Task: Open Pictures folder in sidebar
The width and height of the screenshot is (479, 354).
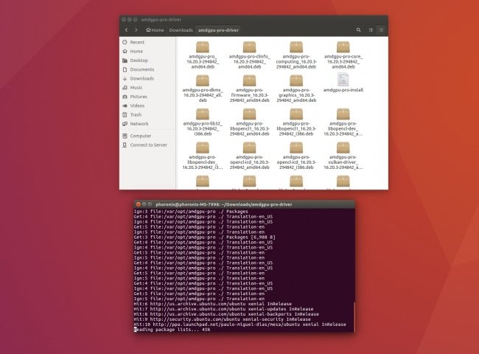Action: (x=139, y=97)
